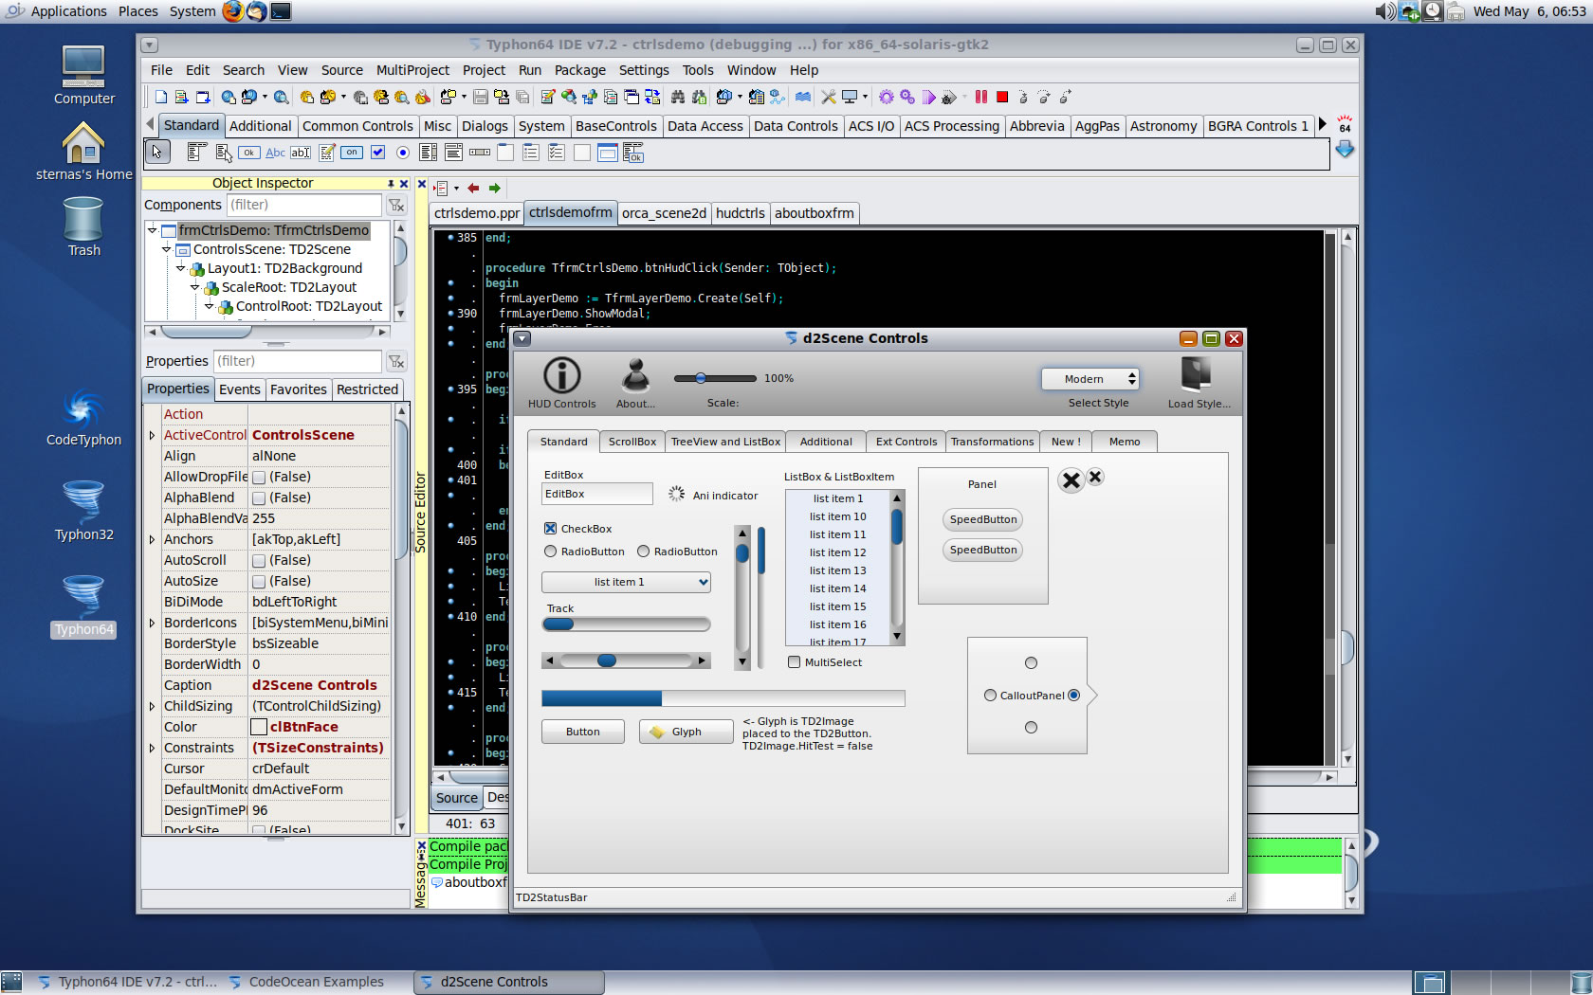Click the purple Run arrow icon
The width and height of the screenshot is (1593, 995).
click(928, 97)
